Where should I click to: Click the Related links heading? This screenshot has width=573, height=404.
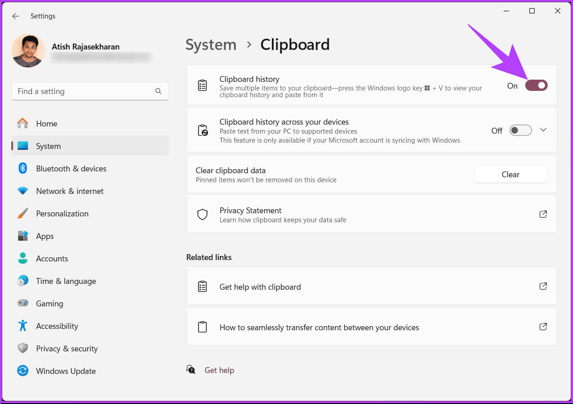click(x=209, y=257)
